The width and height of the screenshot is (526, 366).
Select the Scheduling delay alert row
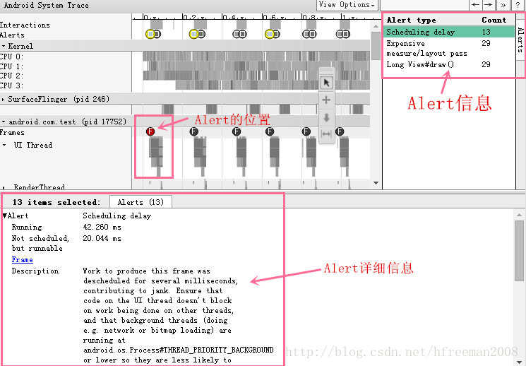click(x=449, y=32)
